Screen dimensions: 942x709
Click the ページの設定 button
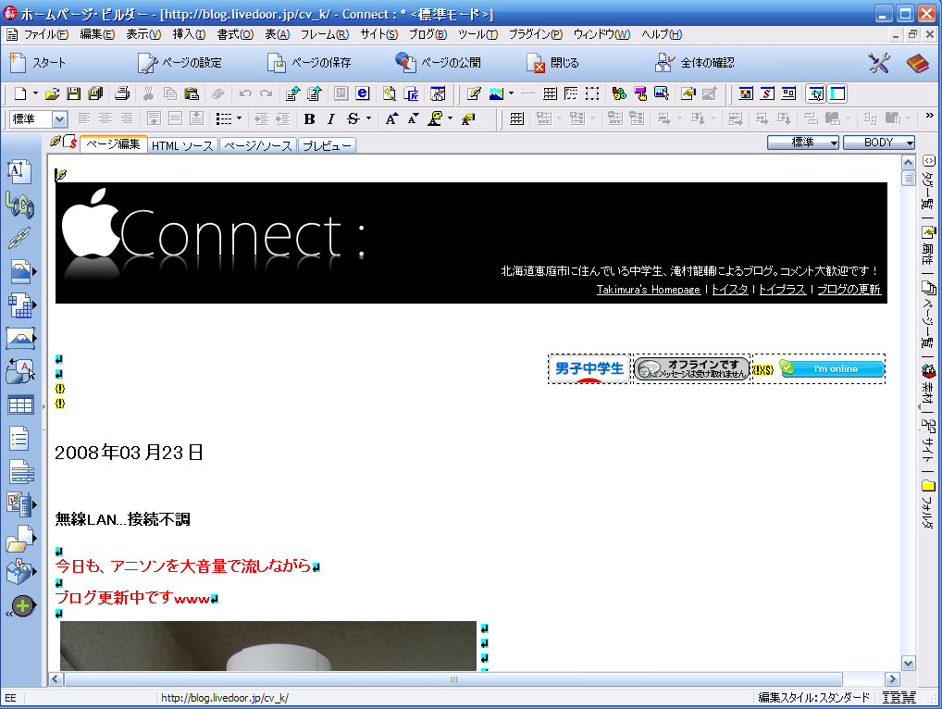tap(180, 63)
